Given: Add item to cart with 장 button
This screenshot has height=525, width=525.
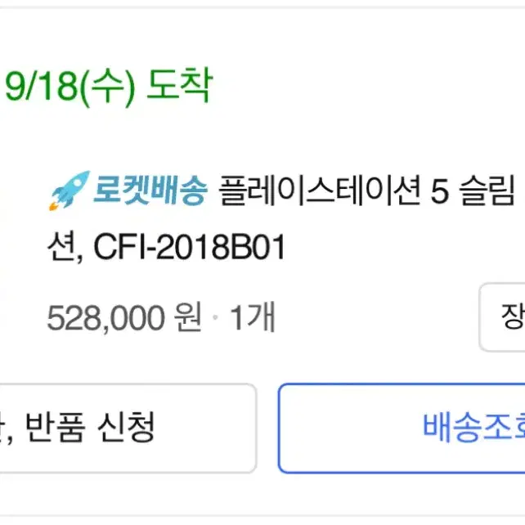Looking at the screenshot, I should (502, 317).
